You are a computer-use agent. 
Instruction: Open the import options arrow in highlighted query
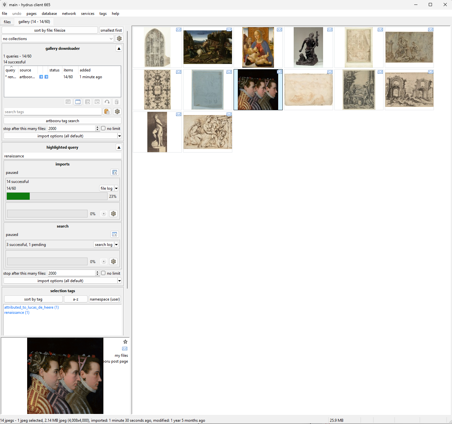[120, 281]
